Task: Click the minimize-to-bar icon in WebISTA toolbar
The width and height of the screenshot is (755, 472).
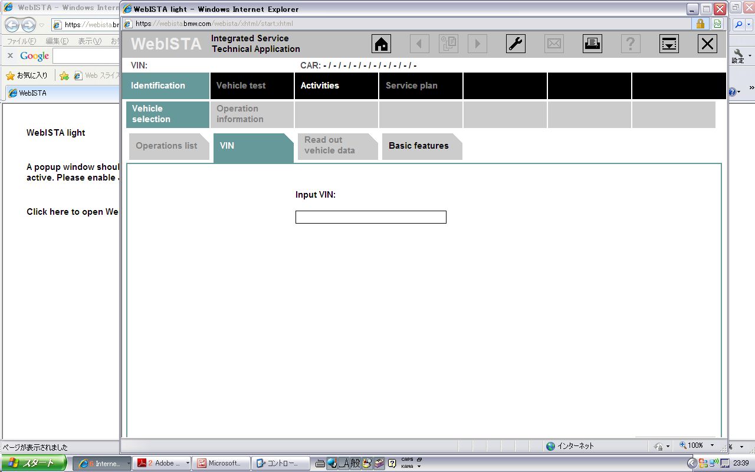Action: (x=669, y=44)
